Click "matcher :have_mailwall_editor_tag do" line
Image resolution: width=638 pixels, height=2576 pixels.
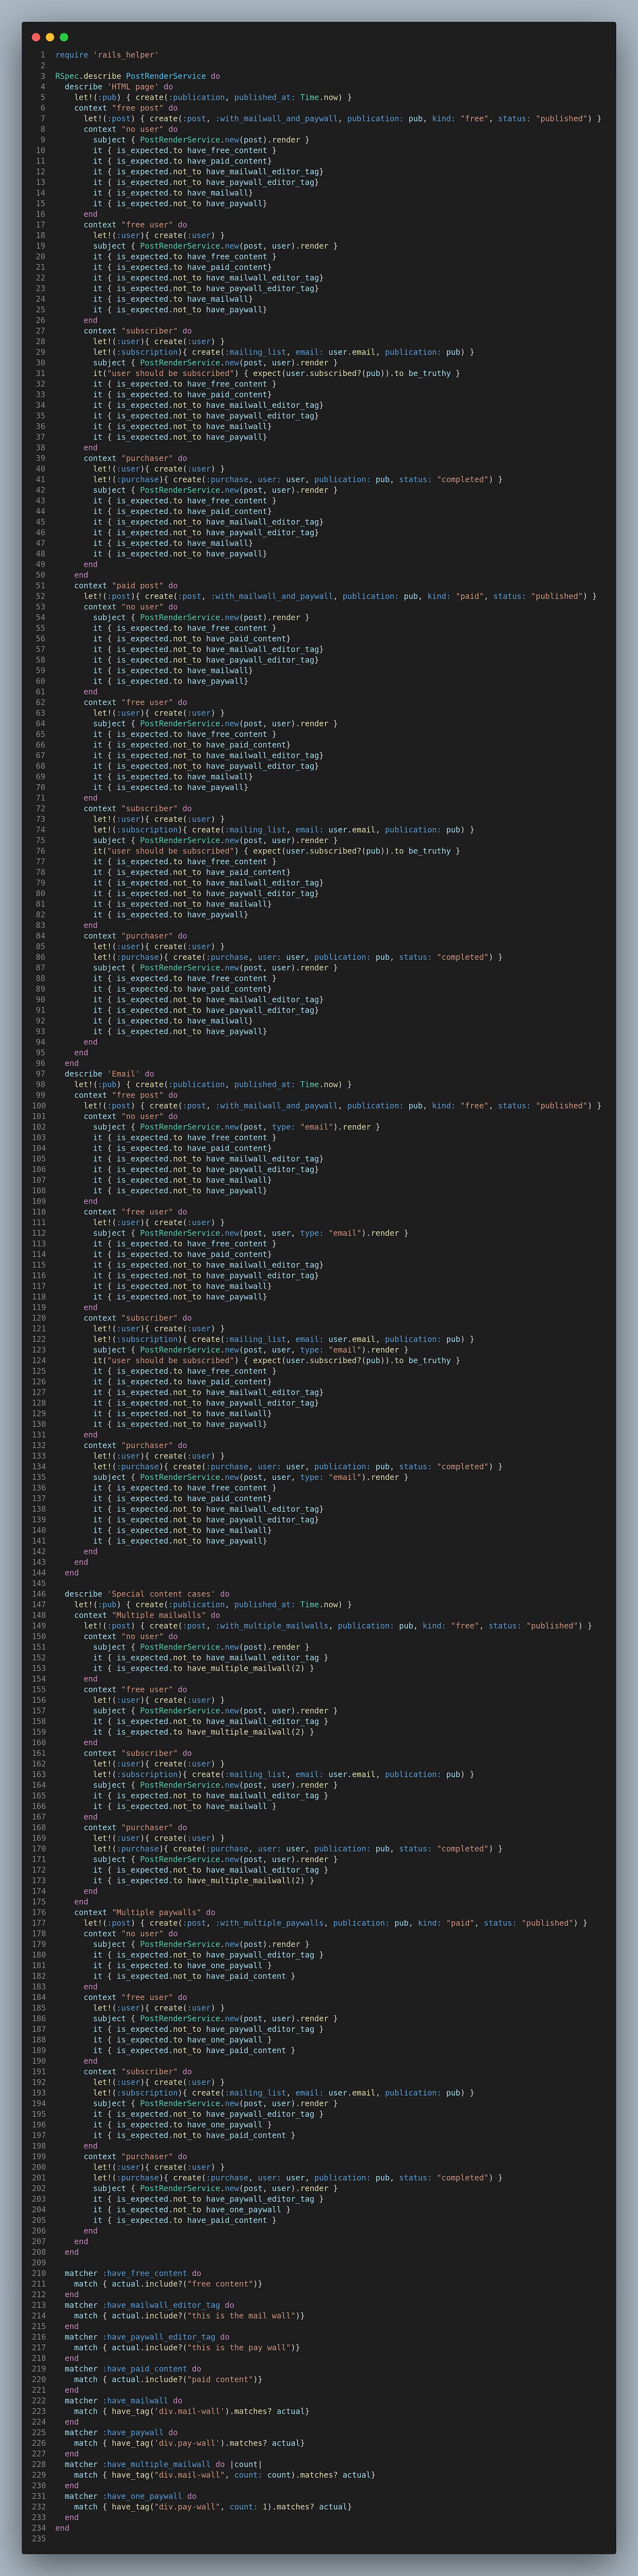149,2305
